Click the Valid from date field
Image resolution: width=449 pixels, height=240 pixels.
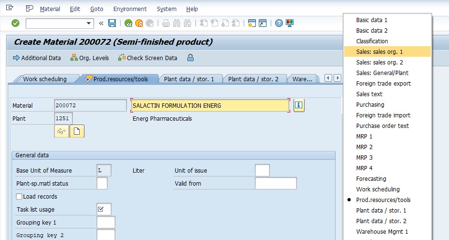276,183
